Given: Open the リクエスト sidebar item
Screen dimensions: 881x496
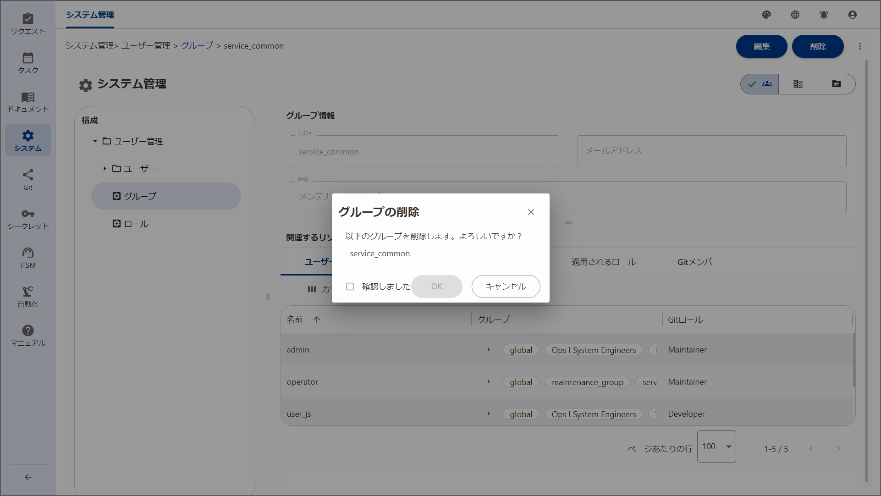Looking at the screenshot, I should click(28, 24).
